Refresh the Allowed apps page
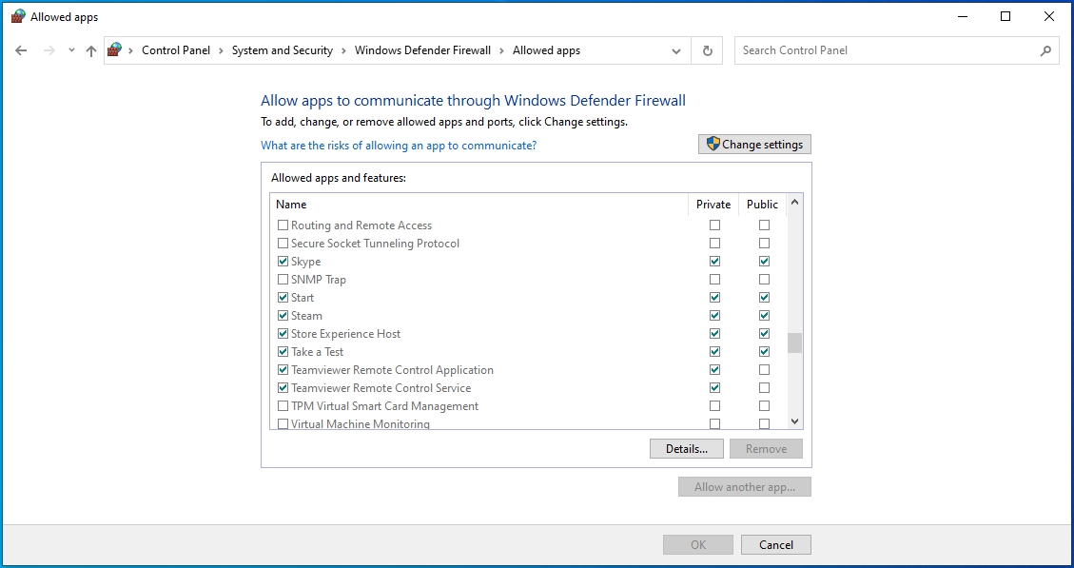Screen dimensions: 1074x568 (708, 50)
